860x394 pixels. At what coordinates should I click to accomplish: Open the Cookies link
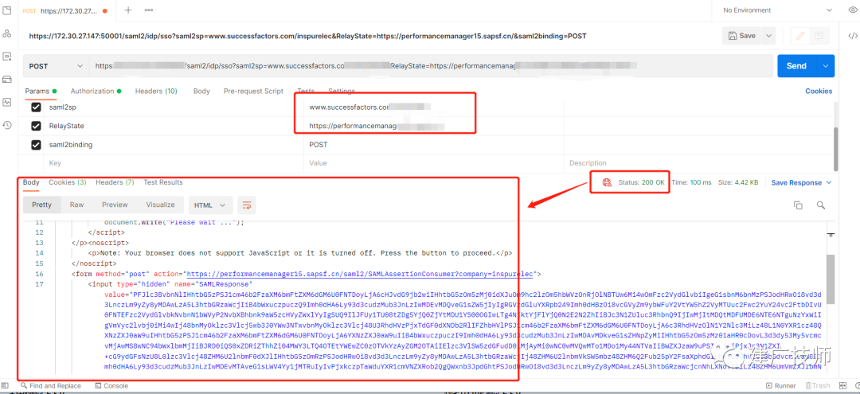pyautogui.click(x=819, y=91)
